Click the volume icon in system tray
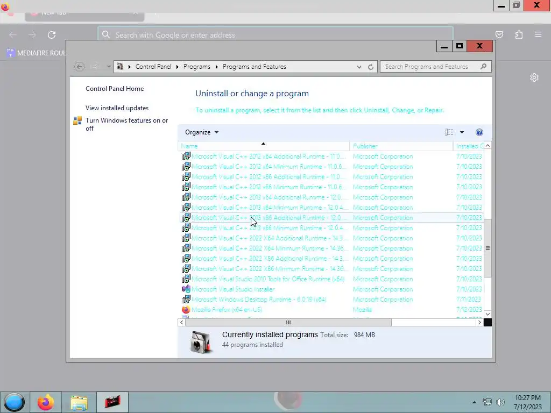This screenshot has height=413, width=551. (x=500, y=402)
